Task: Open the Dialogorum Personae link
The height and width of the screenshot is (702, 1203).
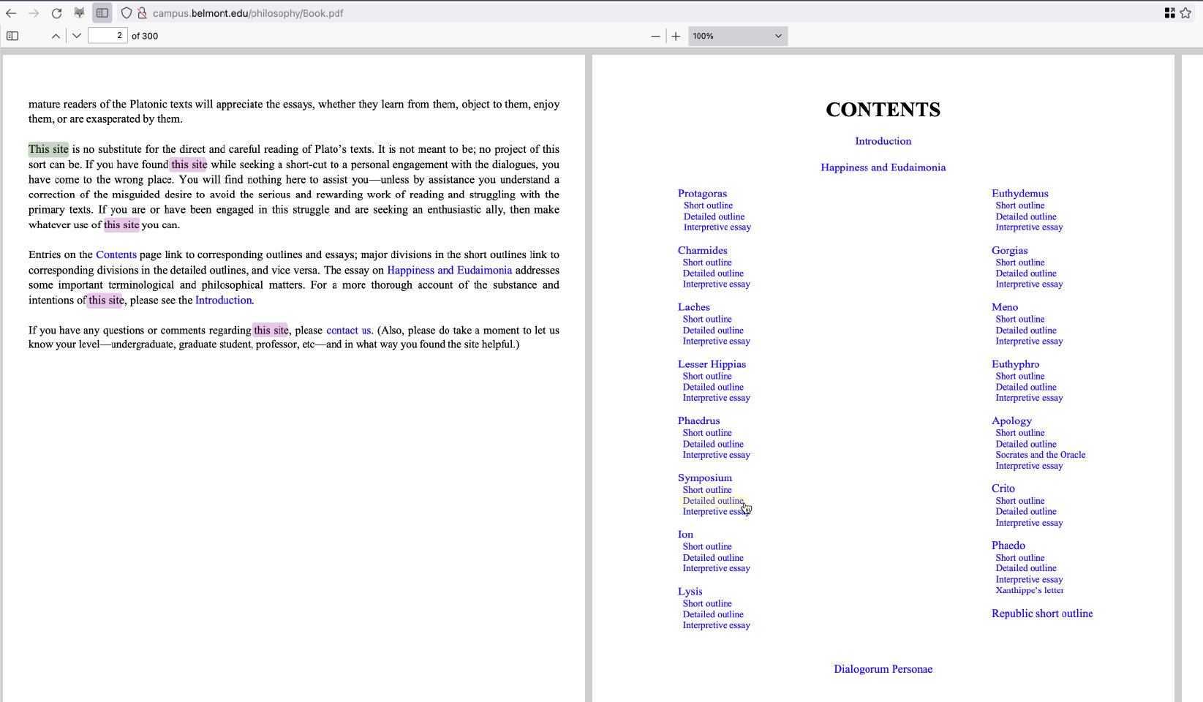Action: pos(883,669)
